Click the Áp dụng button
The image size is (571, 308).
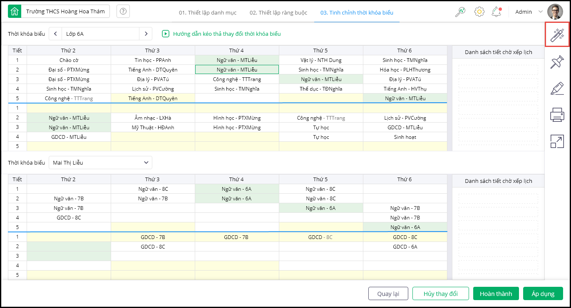(543, 293)
